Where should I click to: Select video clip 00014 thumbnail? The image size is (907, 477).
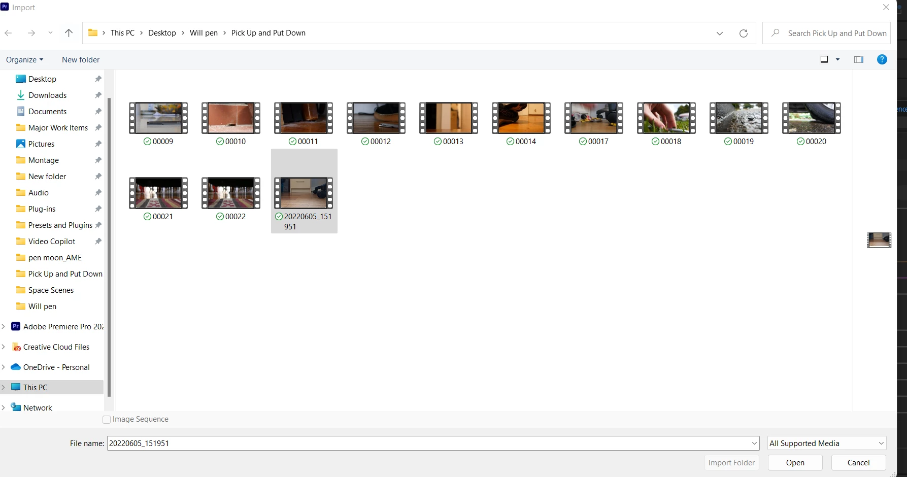click(521, 118)
